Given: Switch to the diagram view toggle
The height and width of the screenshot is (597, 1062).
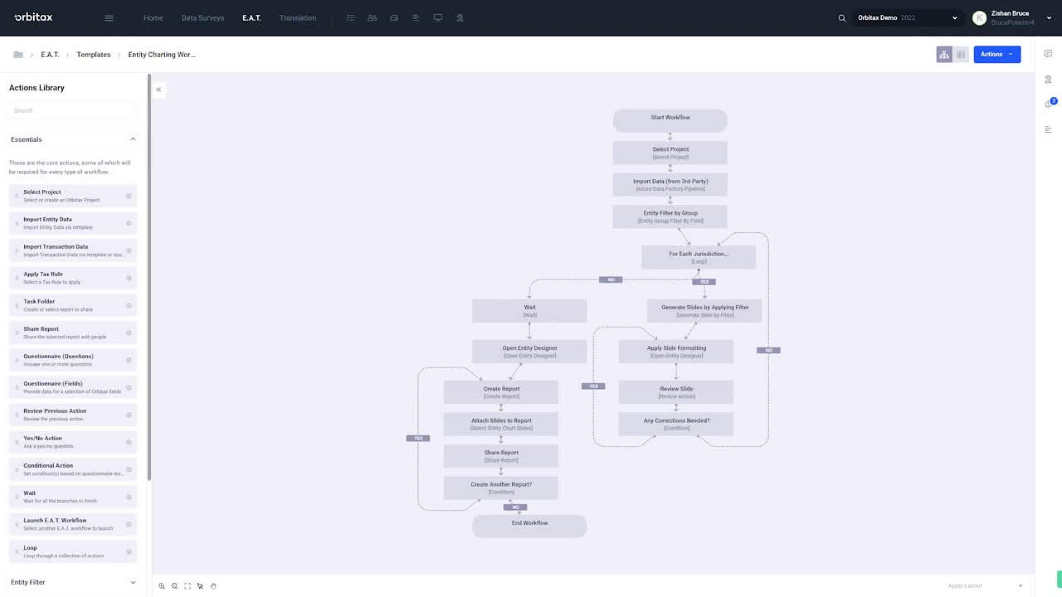Looking at the screenshot, I should coord(944,54).
